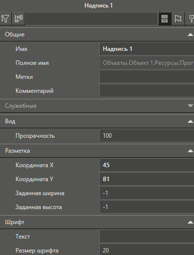
Task: Edit the Координата X value
Action: click(147, 165)
